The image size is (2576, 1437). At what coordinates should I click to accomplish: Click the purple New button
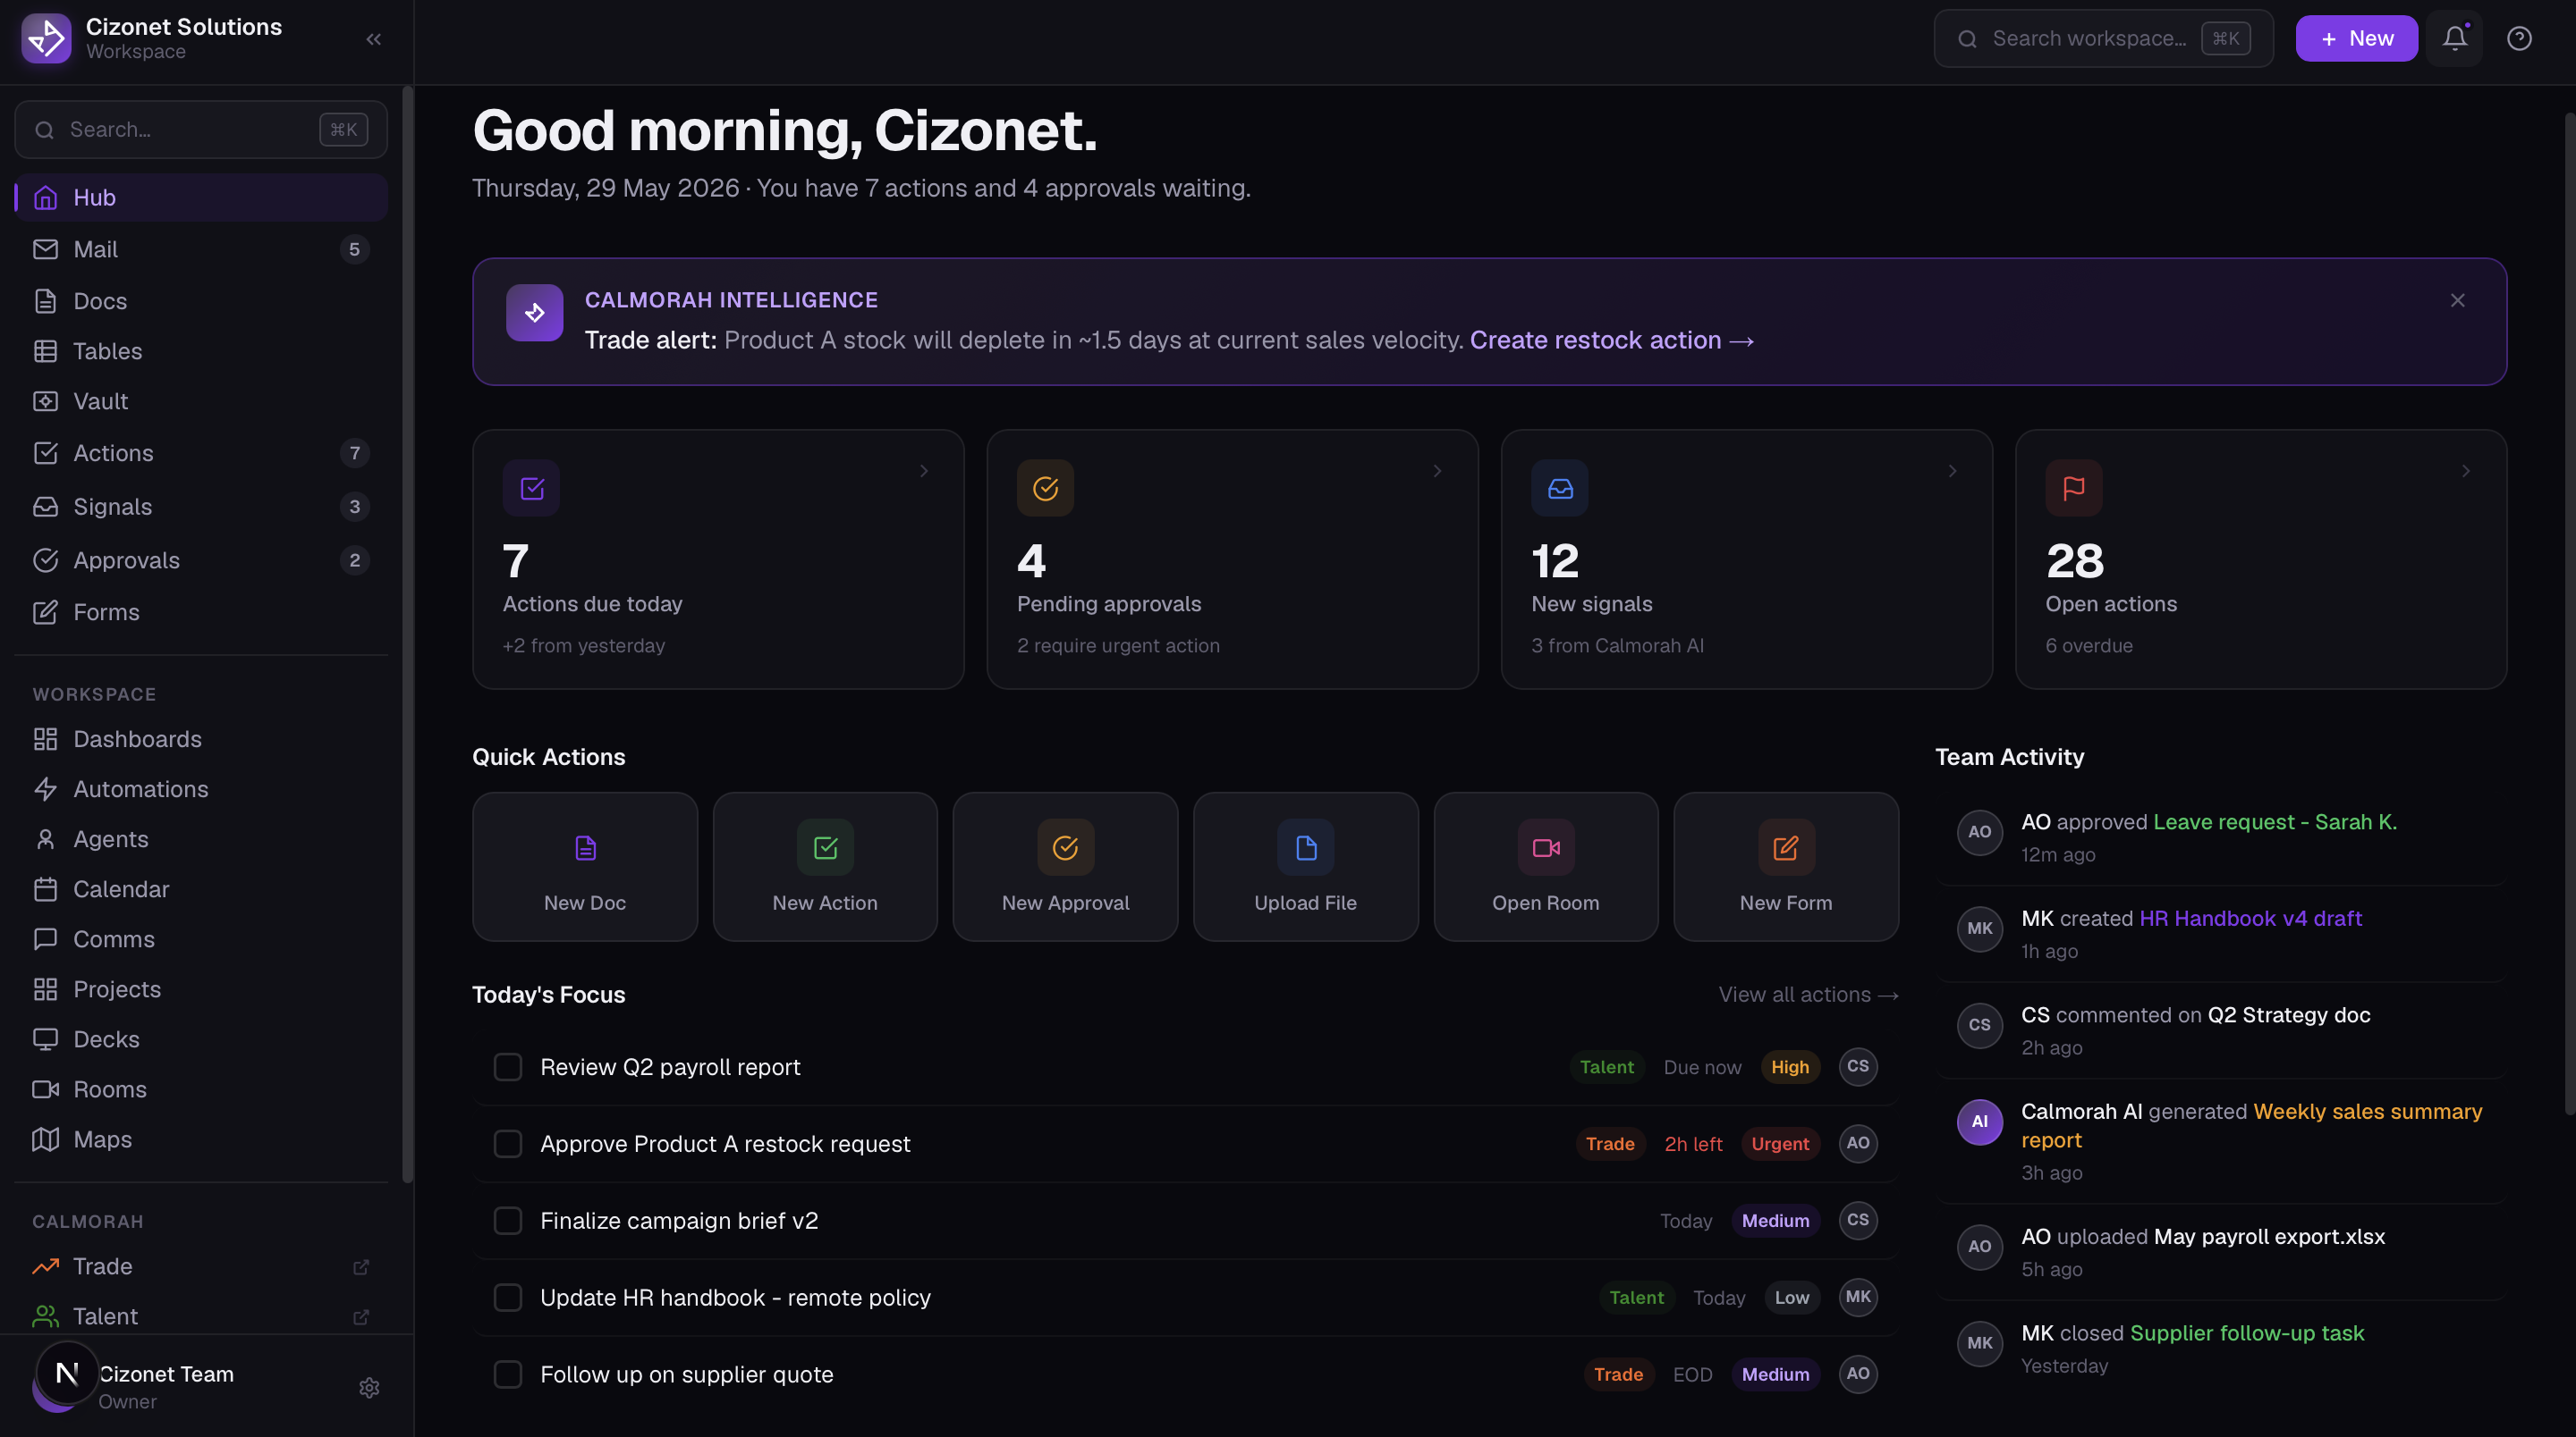[2356, 38]
